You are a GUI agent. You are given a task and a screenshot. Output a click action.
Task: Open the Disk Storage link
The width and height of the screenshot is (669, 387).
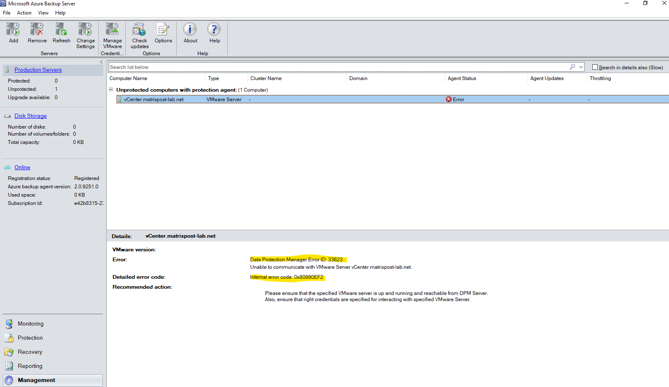31,116
